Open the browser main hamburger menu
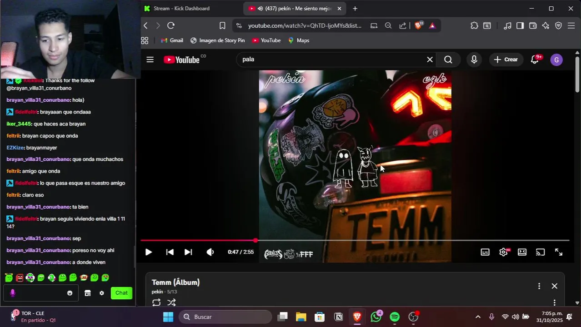The height and width of the screenshot is (327, 581). pyautogui.click(x=571, y=25)
